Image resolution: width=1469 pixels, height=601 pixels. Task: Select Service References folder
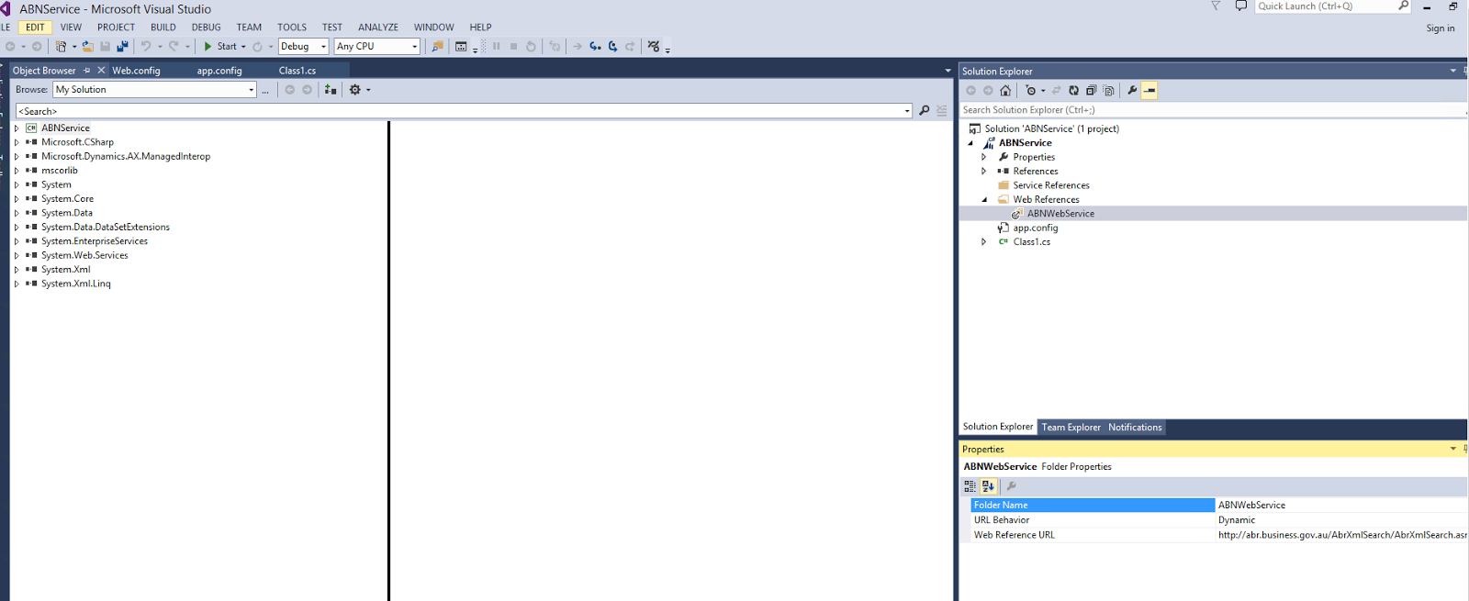pos(1051,185)
